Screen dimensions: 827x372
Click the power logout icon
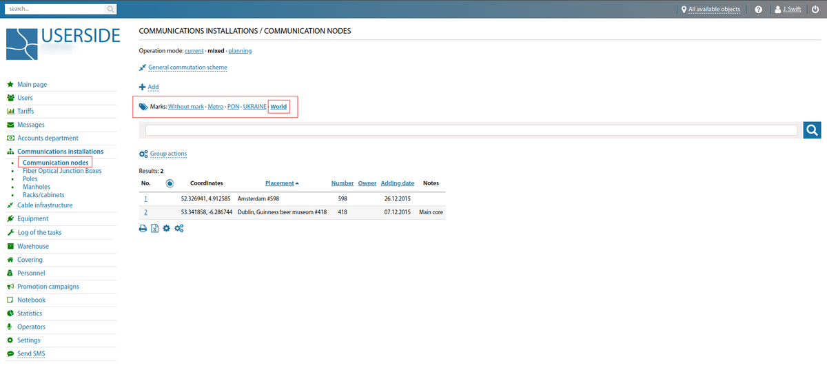click(815, 10)
